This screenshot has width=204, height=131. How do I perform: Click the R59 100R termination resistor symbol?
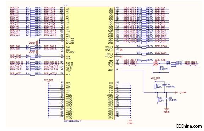click(160, 68)
